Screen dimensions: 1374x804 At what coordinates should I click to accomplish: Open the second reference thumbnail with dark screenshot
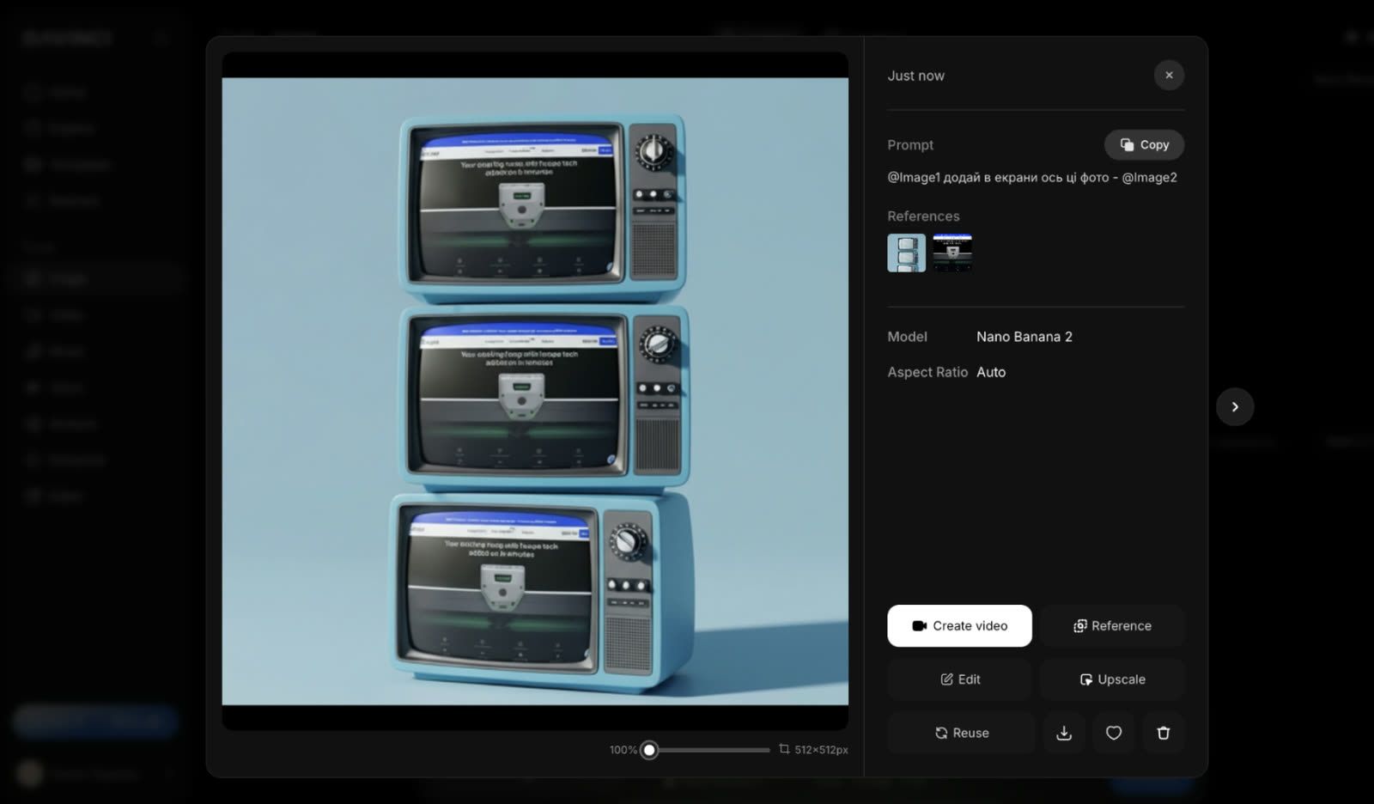pyautogui.click(x=952, y=253)
